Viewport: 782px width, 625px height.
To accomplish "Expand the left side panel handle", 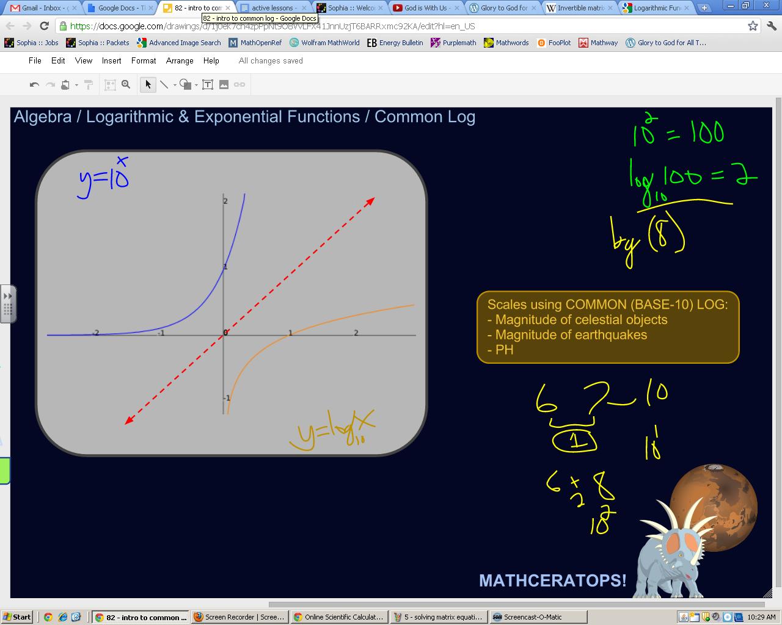I will (x=8, y=303).
